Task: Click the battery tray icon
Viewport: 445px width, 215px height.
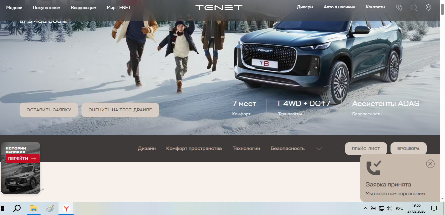Action: (x=374, y=208)
